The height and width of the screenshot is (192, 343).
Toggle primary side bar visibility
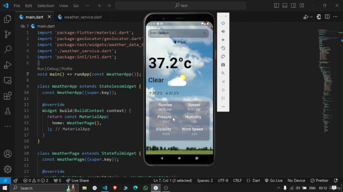click(277, 6)
